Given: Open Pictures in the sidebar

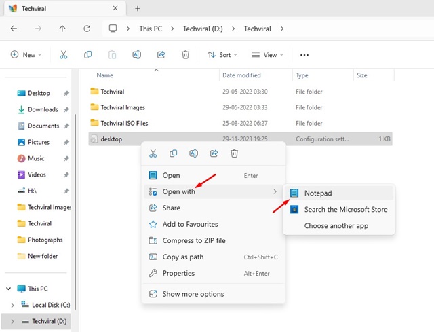Looking at the screenshot, I should [x=39, y=142].
